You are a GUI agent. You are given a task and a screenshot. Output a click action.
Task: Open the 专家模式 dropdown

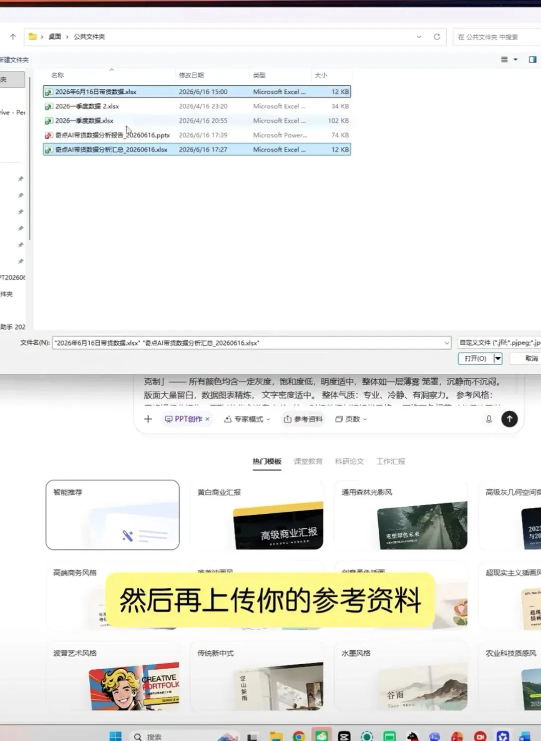(247, 419)
